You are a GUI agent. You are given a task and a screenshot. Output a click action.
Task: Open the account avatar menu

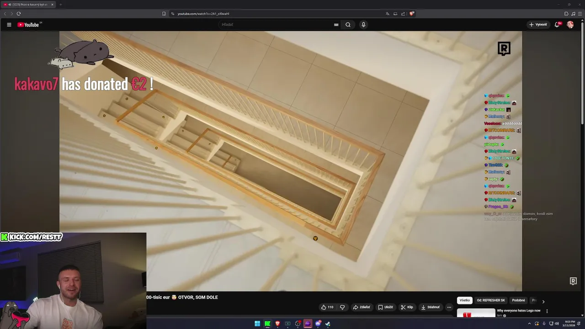(x=570, y=25)
